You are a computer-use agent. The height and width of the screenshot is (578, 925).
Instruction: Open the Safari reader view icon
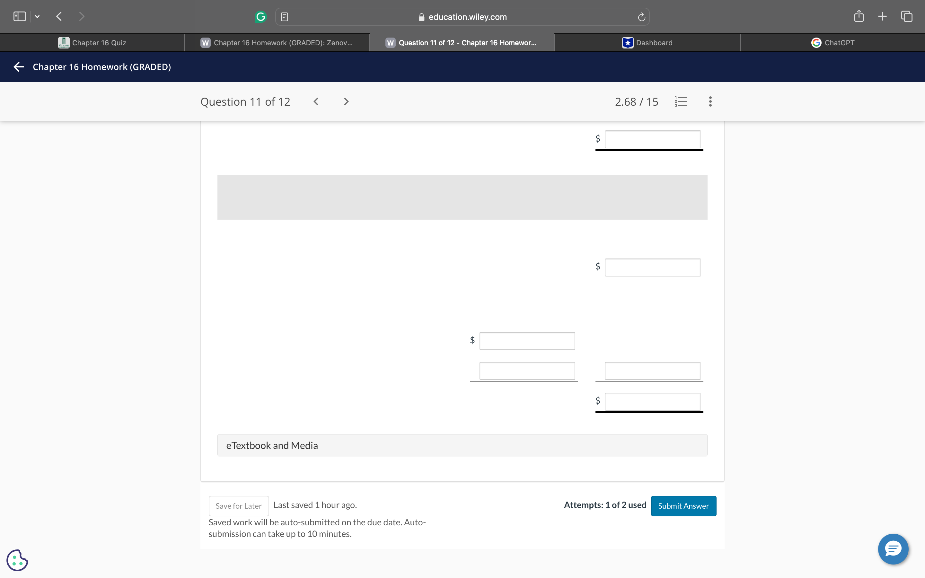tap(284, 17)
